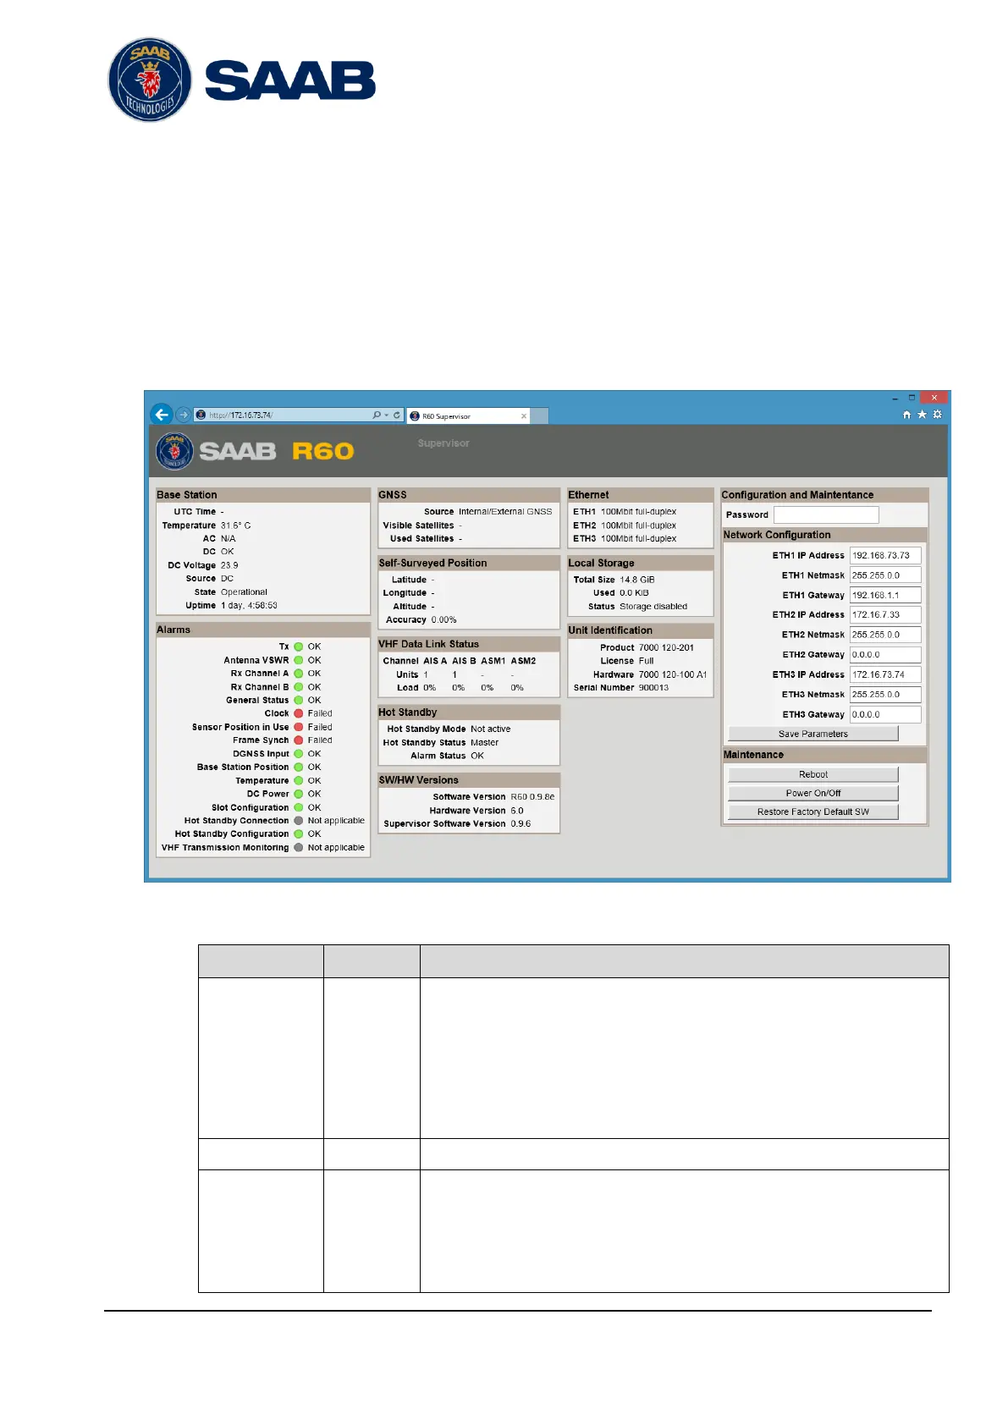This screenshot has width=1008, height=1425.
Task: Click Hot Standby Configuration green indicator
Action: (299, 834)
